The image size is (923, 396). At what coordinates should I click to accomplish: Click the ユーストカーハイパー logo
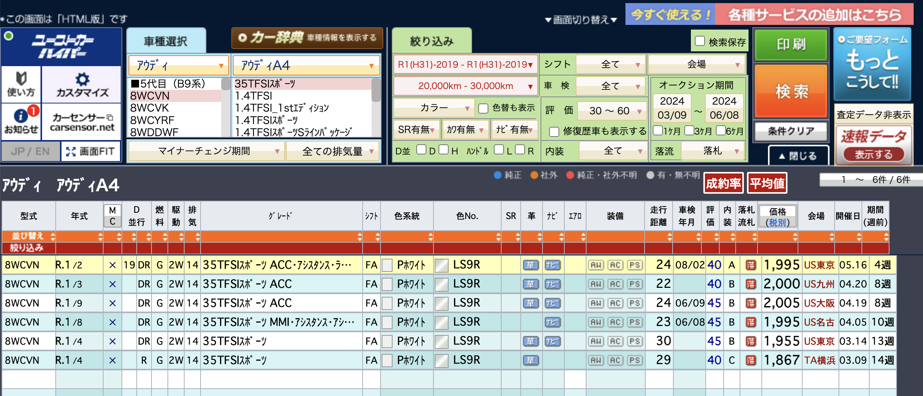click(x=62, y=47)
